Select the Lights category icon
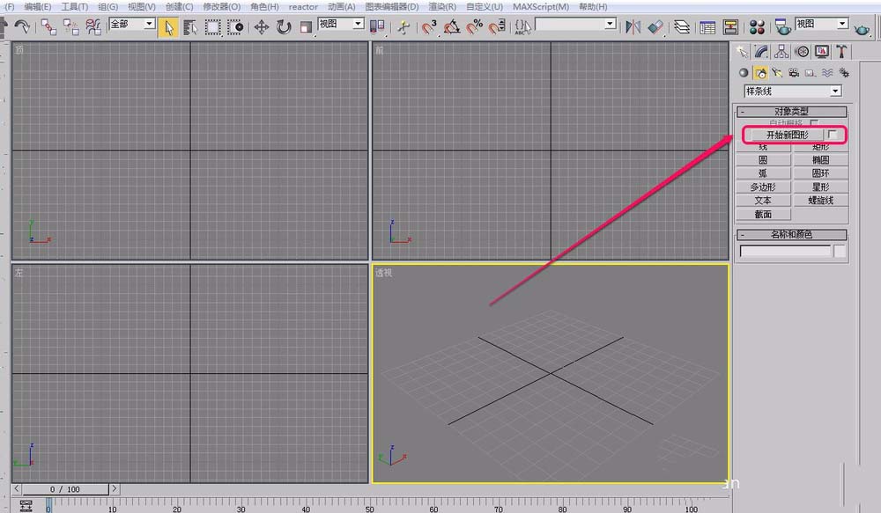 coord(777,73)
